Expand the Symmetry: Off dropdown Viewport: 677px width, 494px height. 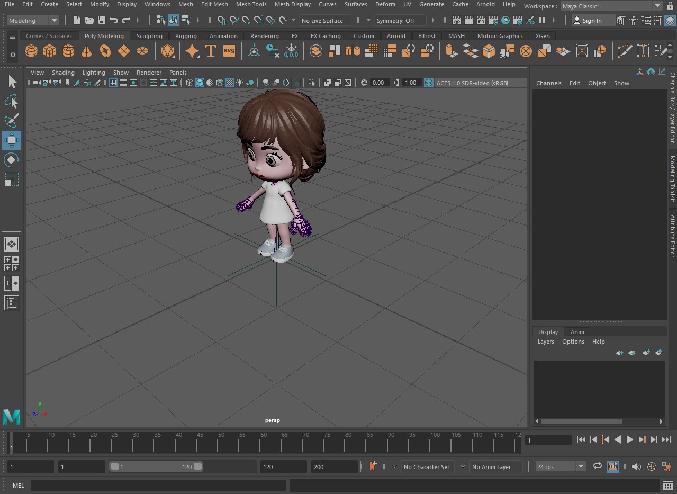tap(401, 21)
